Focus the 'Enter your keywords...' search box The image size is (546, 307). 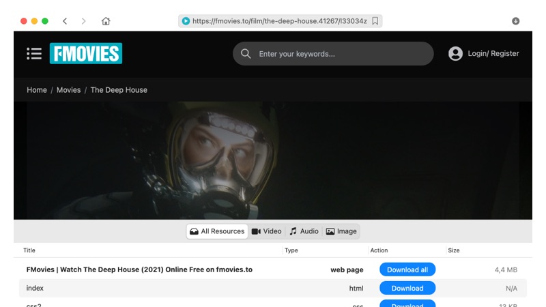[333, 54]
